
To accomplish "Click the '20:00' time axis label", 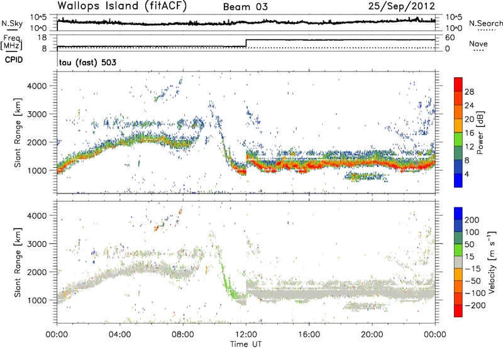I will (372, 335).
